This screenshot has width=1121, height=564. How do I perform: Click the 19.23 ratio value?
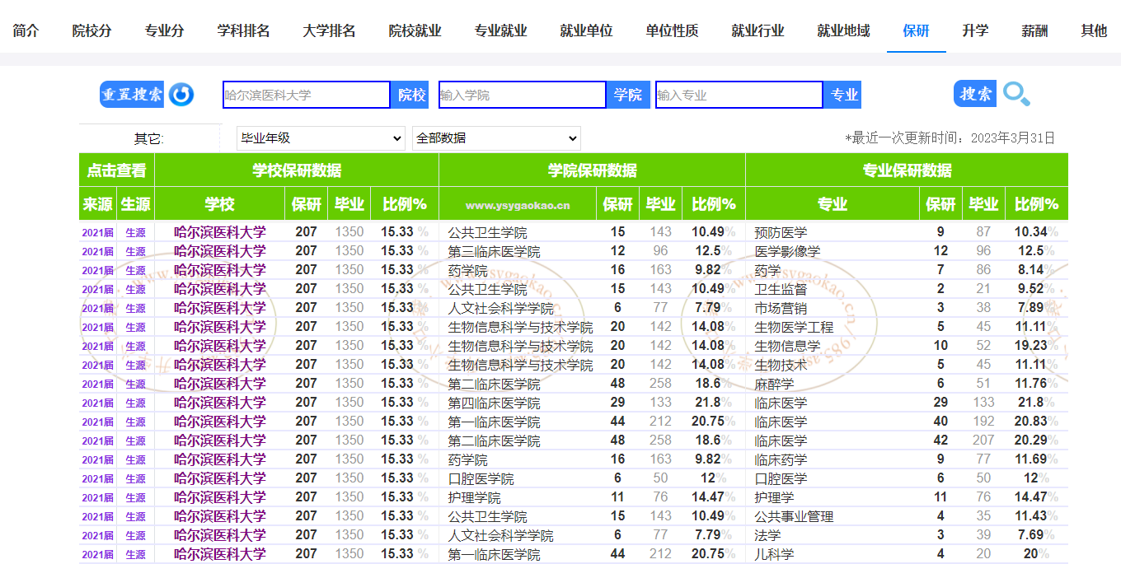[1030, 346]
